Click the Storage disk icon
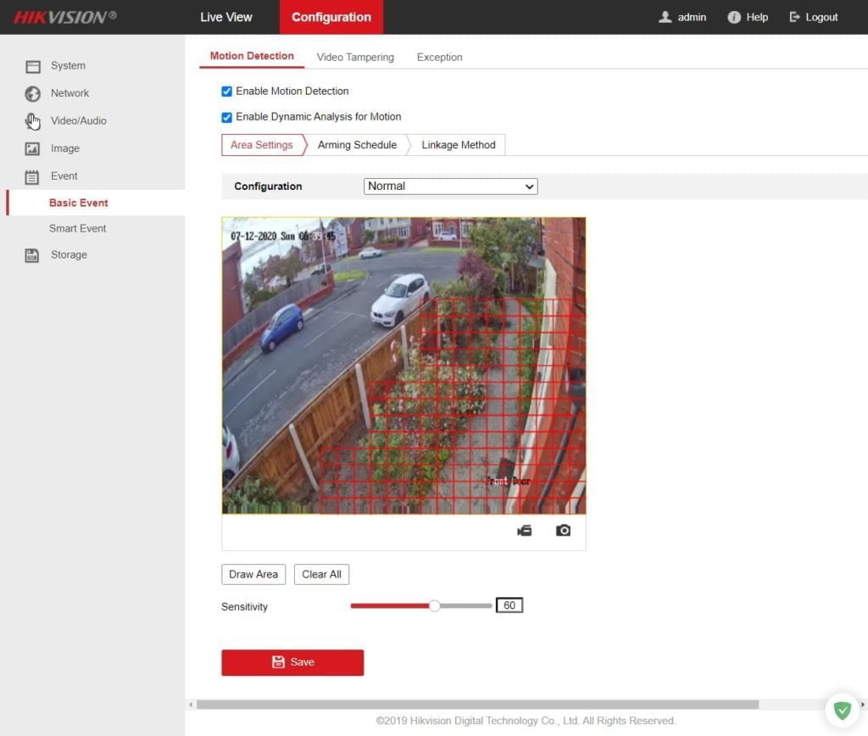 (33, 255)
